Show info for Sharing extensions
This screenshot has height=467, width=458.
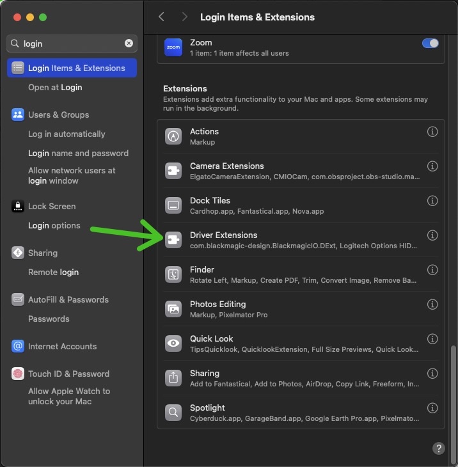pyautogui.click(x=432, y=373)
